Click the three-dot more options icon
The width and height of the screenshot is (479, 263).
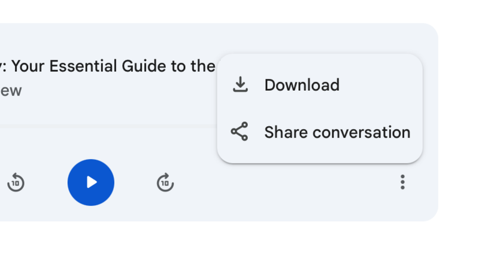(402, 182)
